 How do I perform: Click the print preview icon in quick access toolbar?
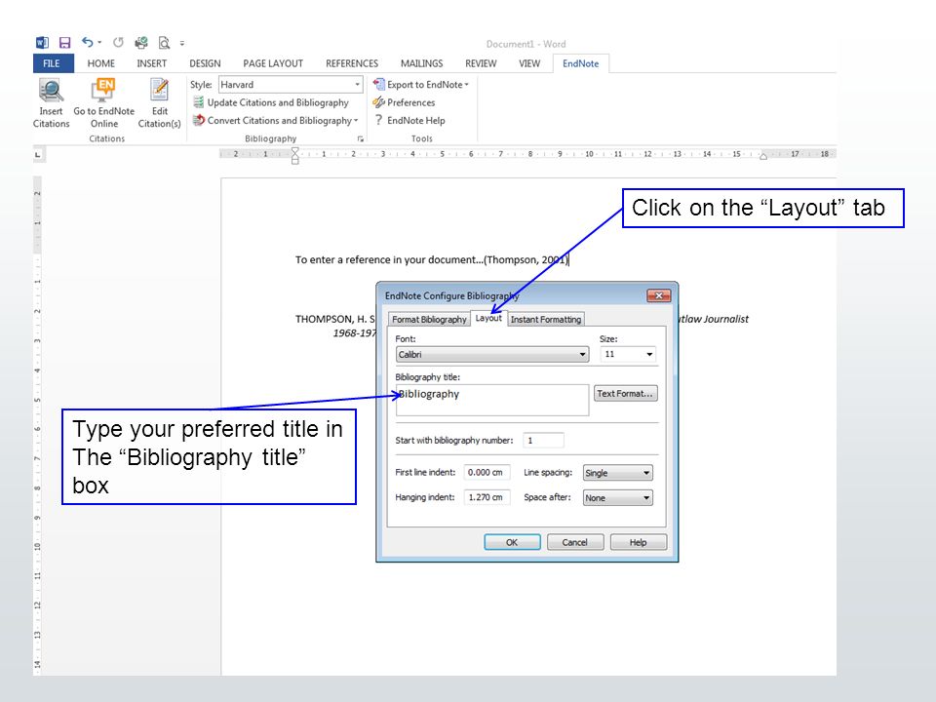(164, 42)
